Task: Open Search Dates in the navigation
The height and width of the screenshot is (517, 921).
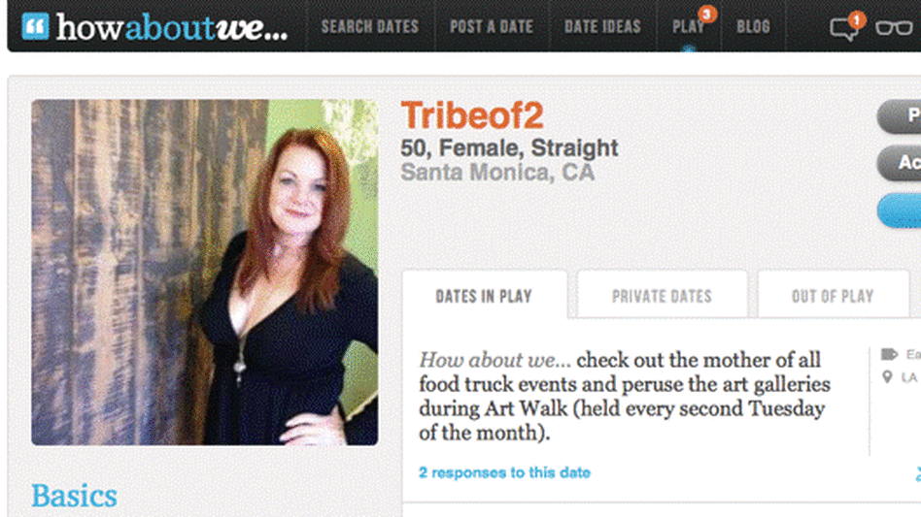Action: 370,26
